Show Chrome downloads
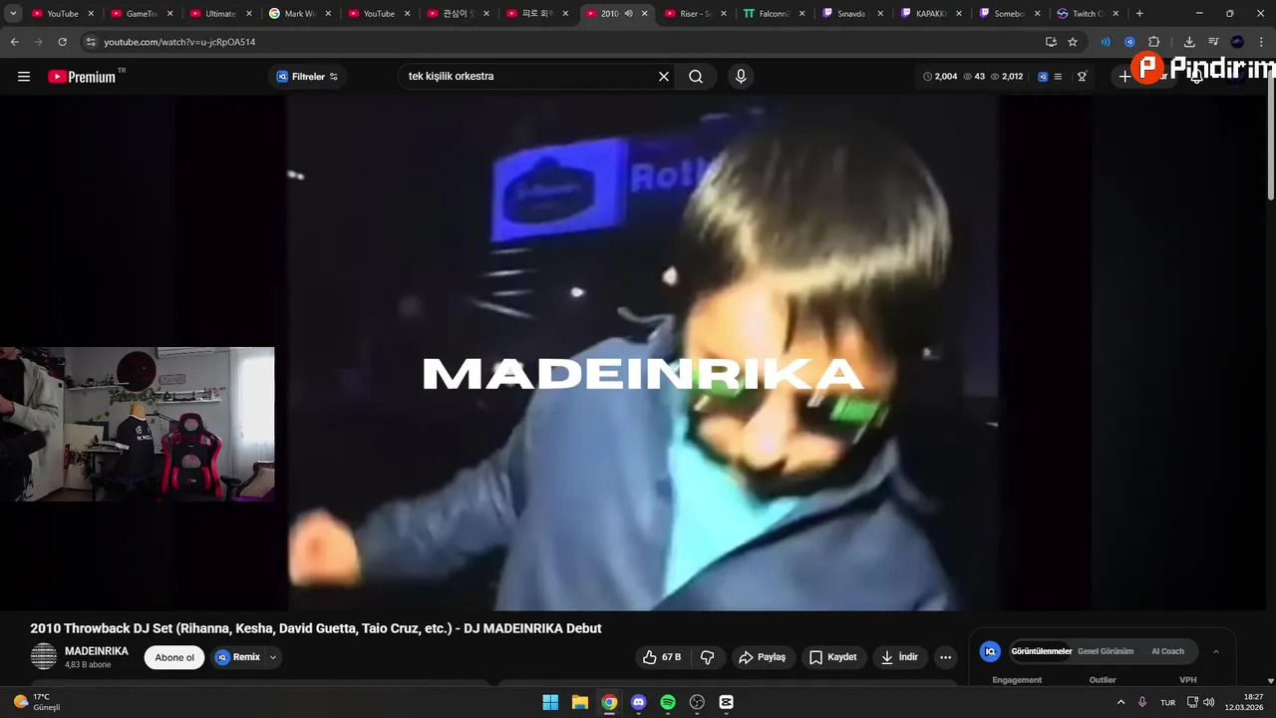1276x718 pixels. point(1189,42)
